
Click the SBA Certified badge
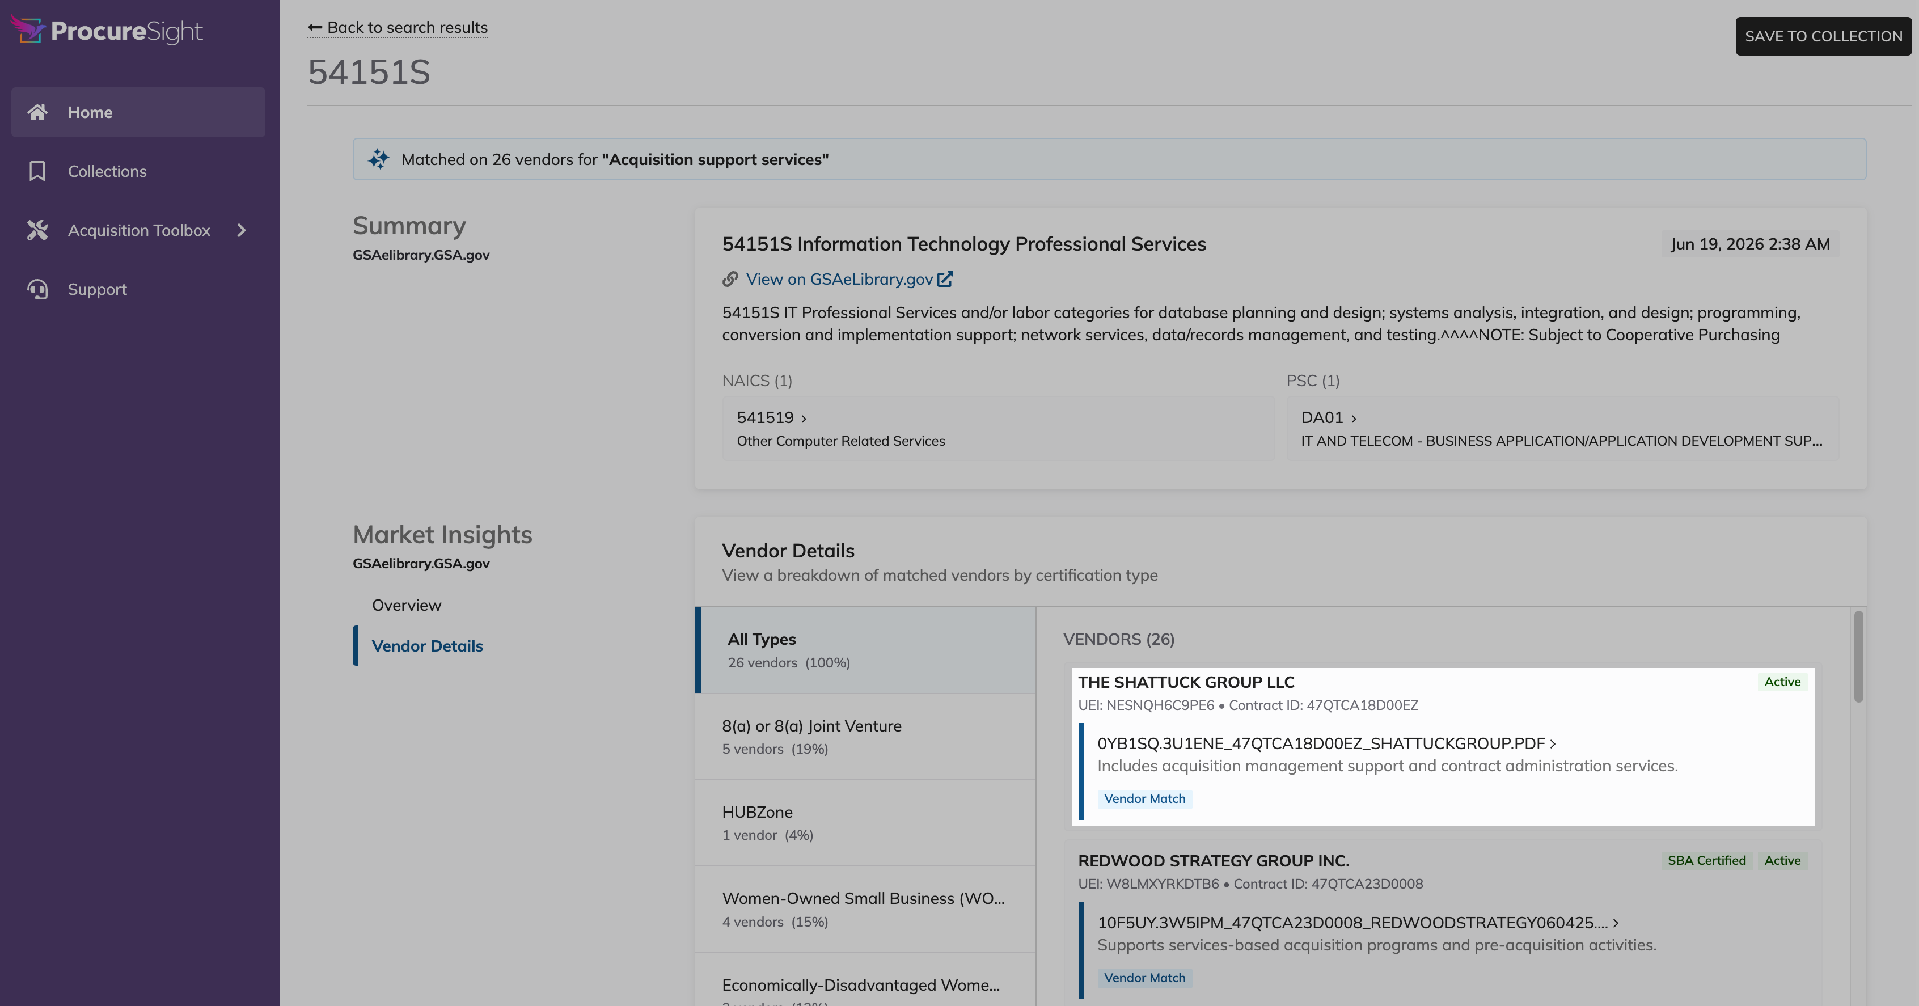pos(1707,861)
